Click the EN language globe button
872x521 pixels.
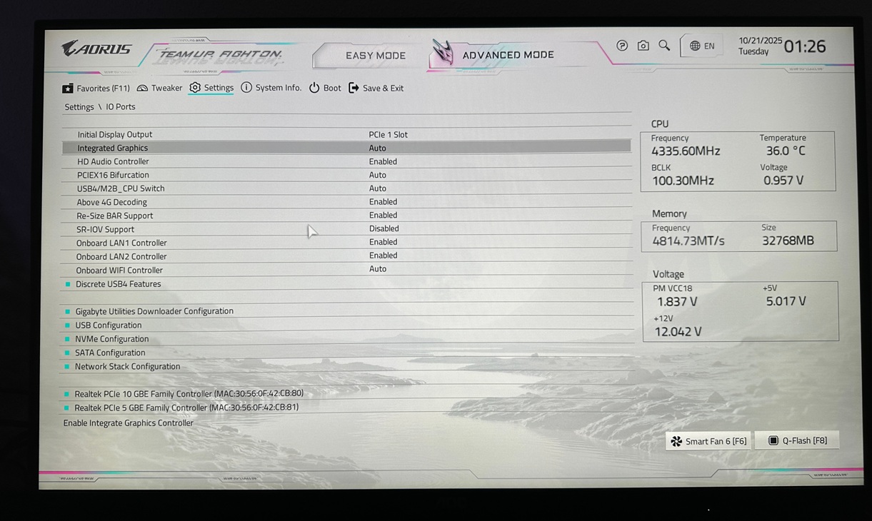[701, 46]
